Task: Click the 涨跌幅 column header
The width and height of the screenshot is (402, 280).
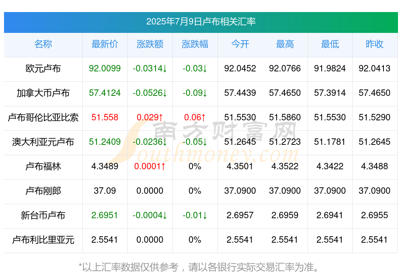Action: click(195, 44)
